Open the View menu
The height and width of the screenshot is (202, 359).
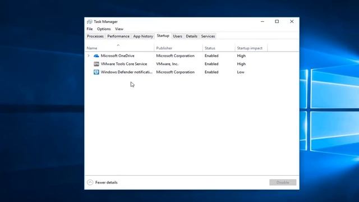point(119,29)
